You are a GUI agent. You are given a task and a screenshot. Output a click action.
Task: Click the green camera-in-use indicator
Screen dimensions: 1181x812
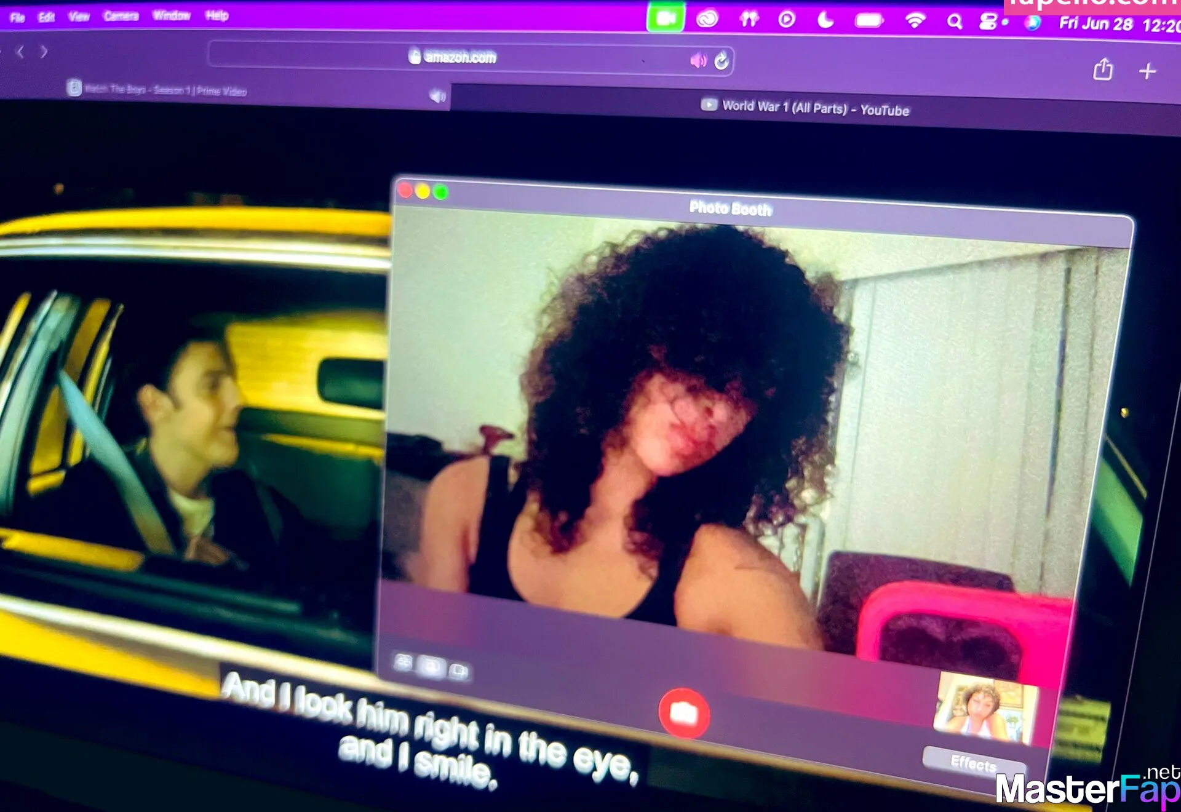click(666, 18)
